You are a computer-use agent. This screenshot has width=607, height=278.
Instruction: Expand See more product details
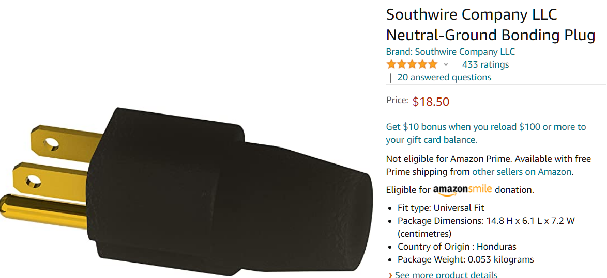(446, 275)
